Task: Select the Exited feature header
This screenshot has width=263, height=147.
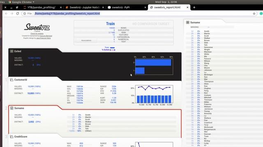Action: pyautogui.click(x=18, y=51)
